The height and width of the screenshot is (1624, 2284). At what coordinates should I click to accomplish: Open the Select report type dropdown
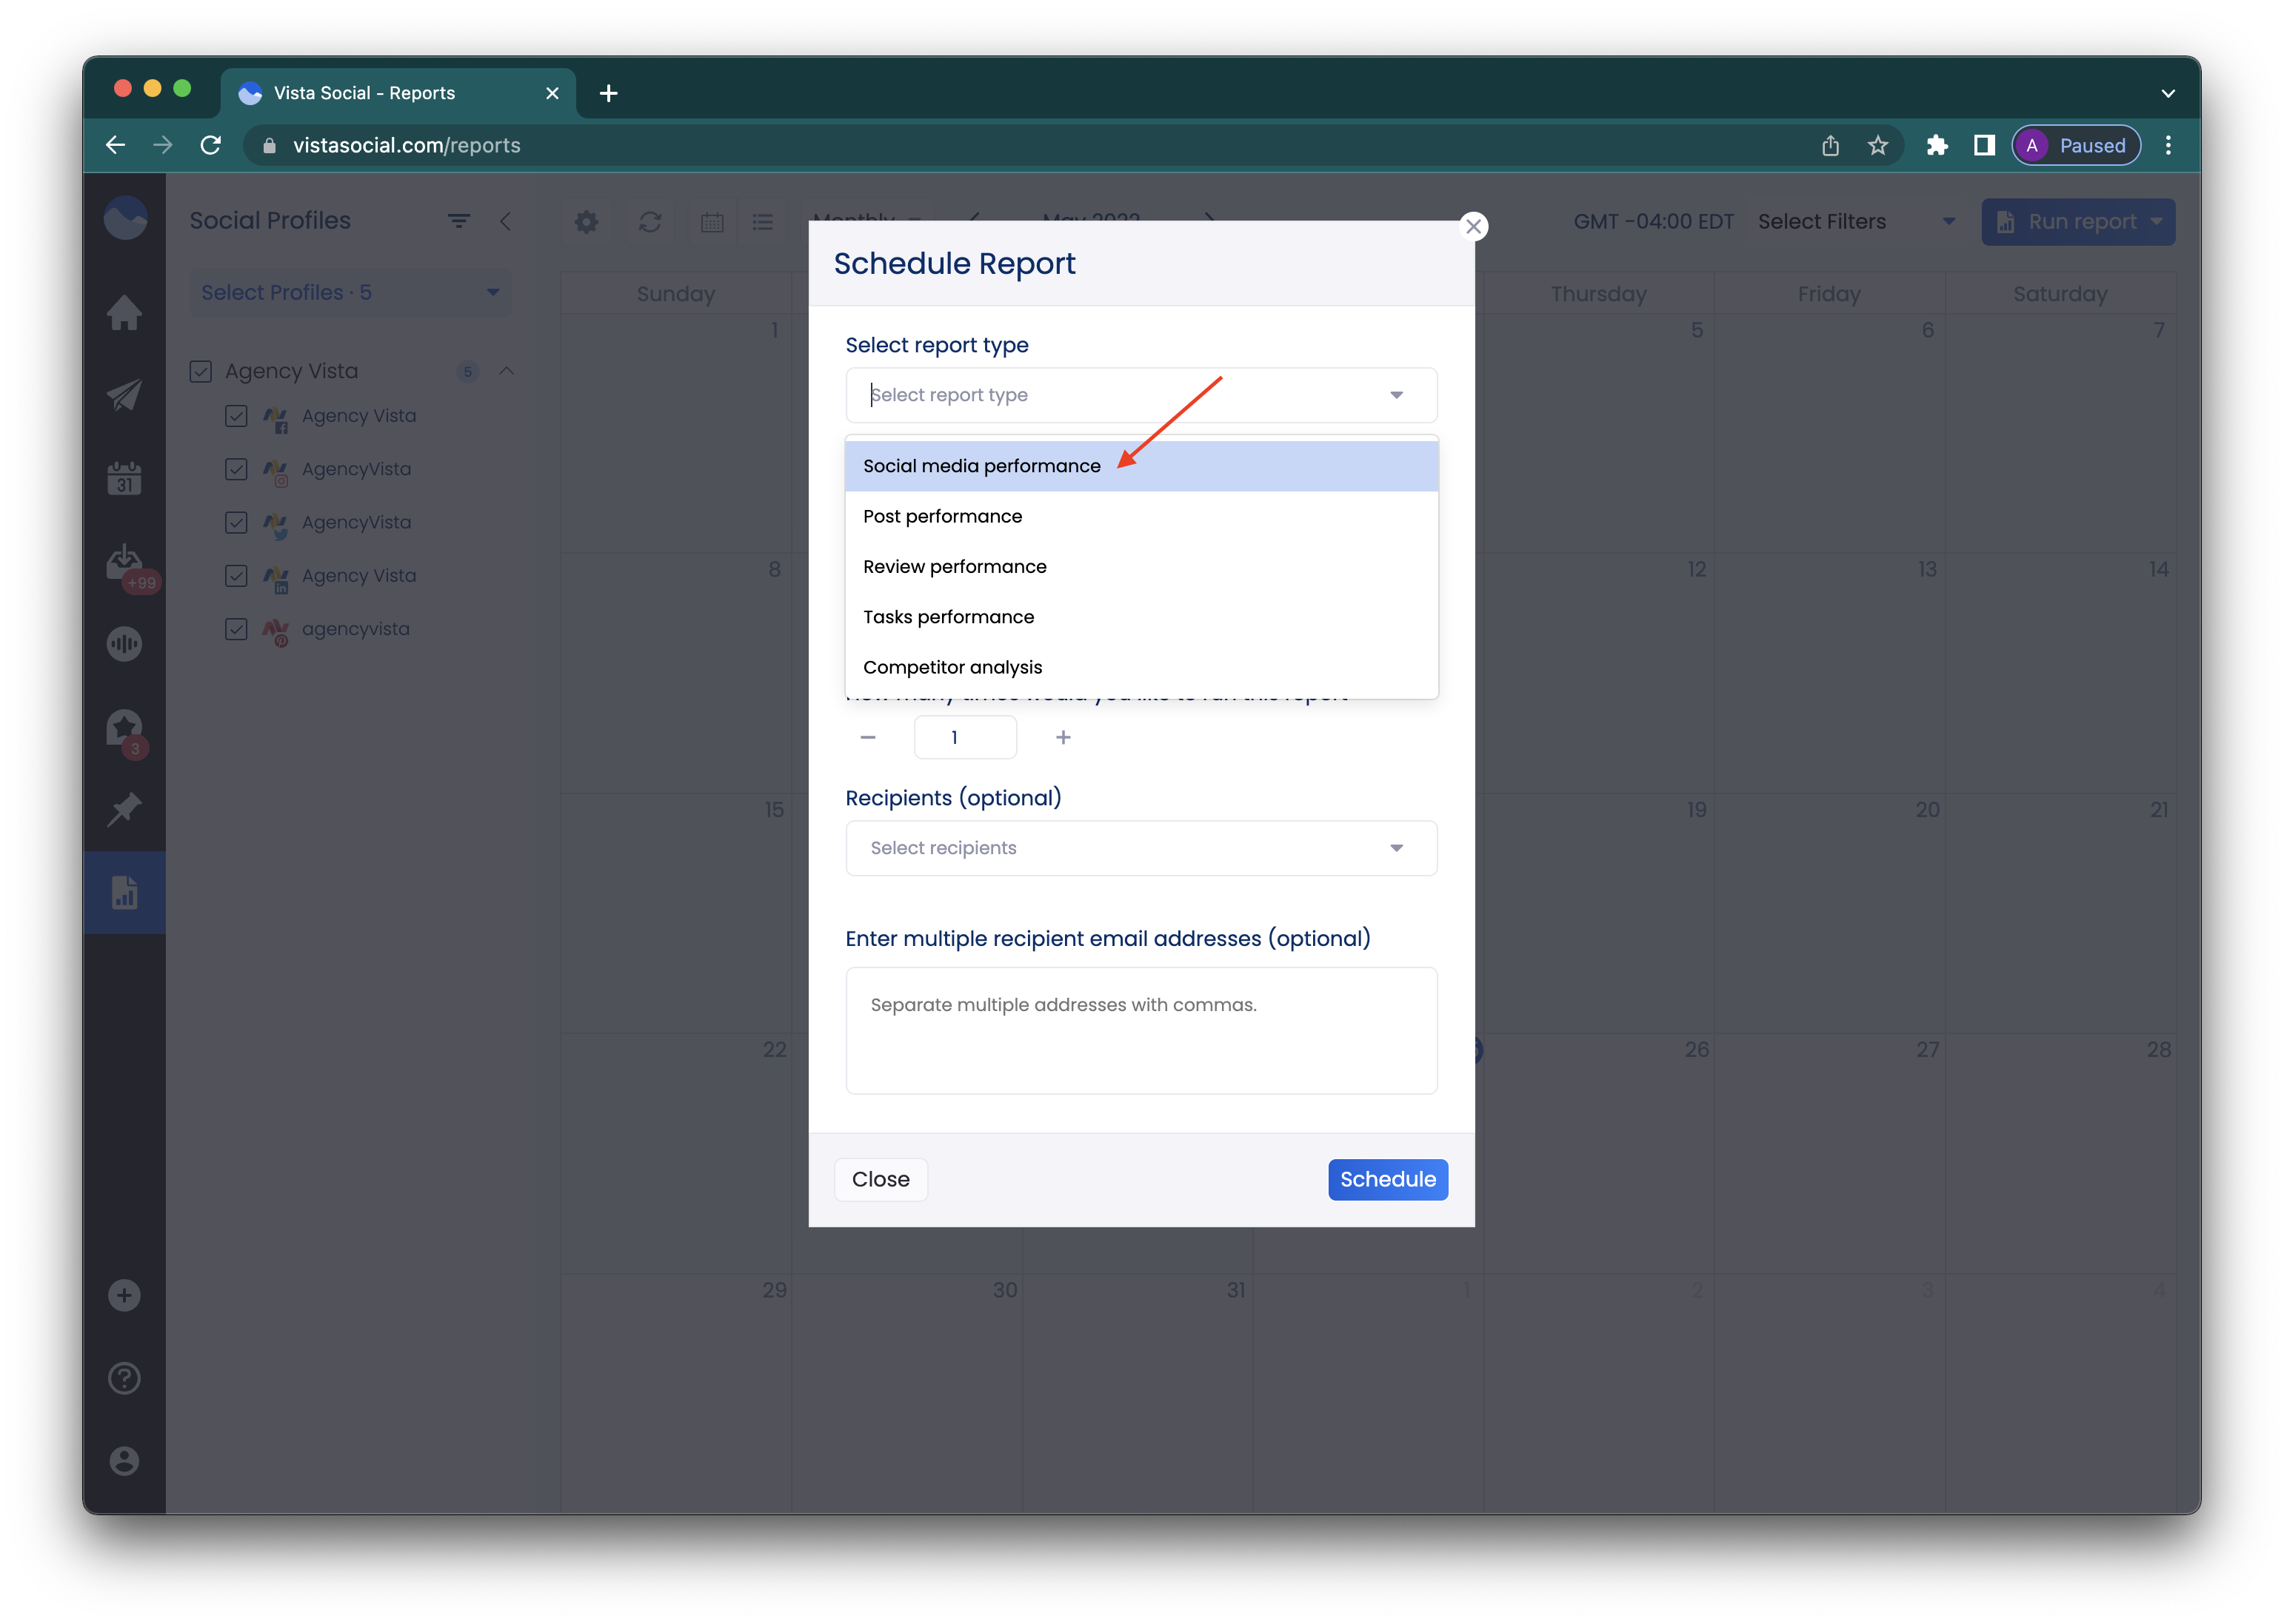[x=1140, y=395]
